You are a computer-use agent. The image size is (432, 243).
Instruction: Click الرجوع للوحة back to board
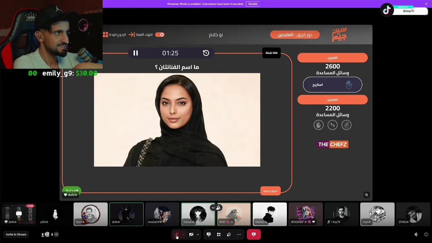click(118, 34)
